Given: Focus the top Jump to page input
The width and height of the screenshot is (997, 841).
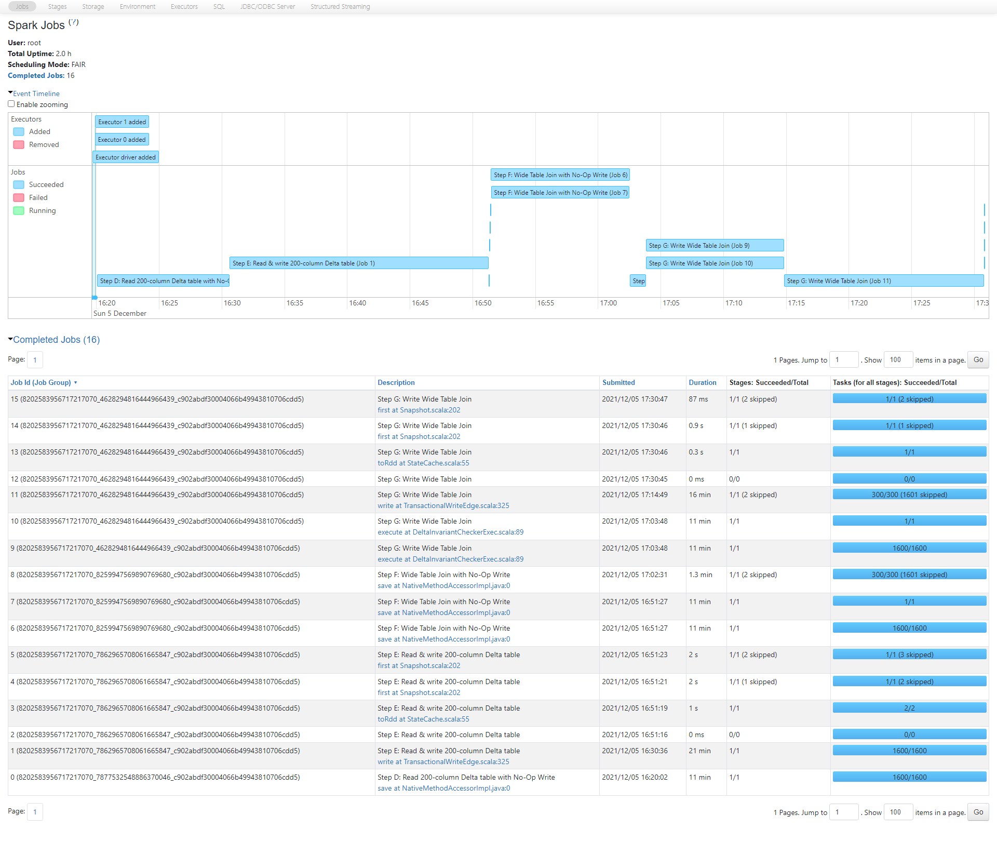Looking at the screenshot, I should coord(844,360).
